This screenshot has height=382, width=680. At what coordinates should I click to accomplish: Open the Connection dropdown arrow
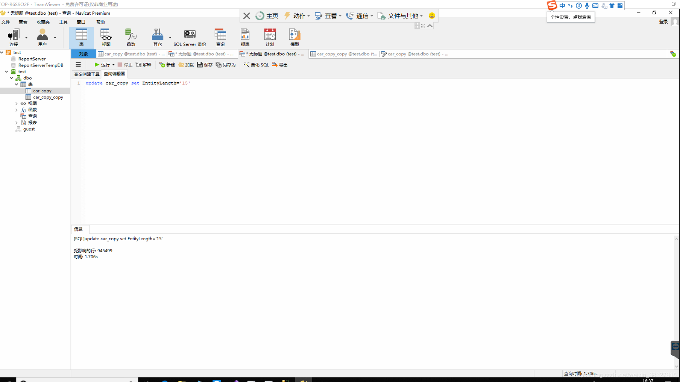26,38
